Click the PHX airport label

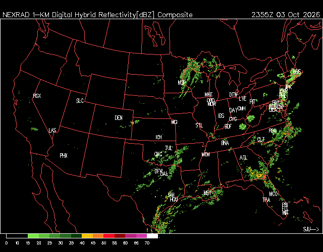point(64,156)
